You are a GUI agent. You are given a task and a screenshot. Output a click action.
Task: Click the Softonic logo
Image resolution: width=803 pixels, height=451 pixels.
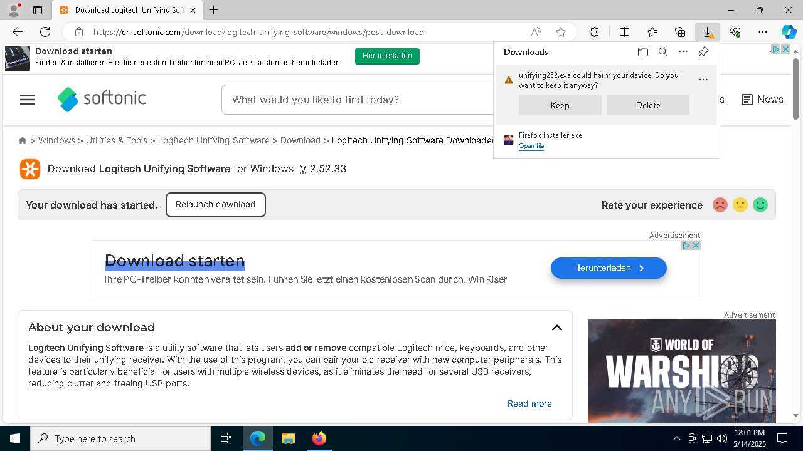point(102,99)
